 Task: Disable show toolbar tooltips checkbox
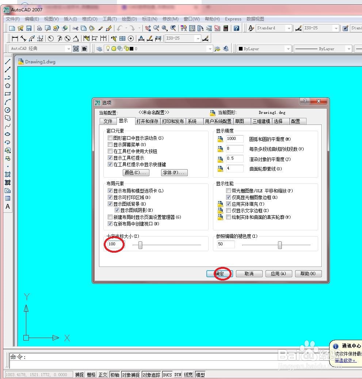(x=110, y=158)
